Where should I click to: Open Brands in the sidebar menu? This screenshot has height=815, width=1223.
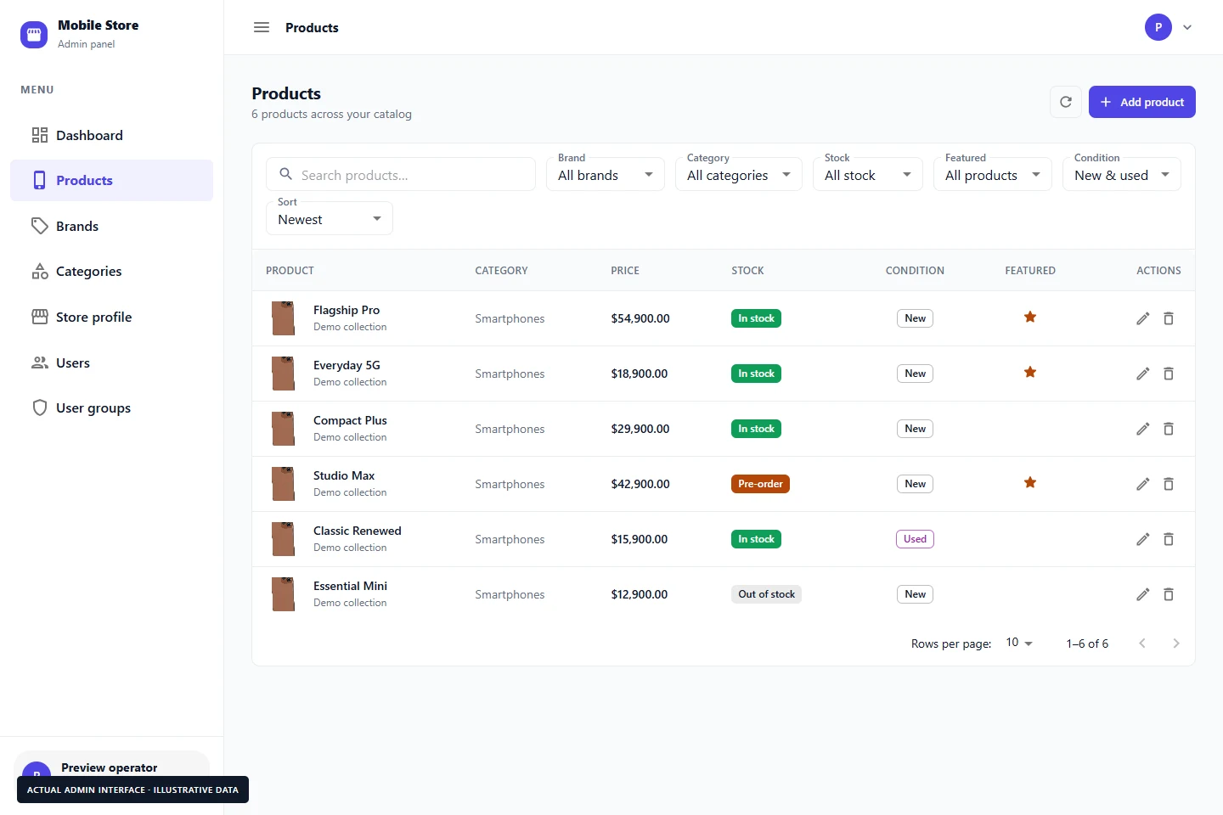[111, 226]
